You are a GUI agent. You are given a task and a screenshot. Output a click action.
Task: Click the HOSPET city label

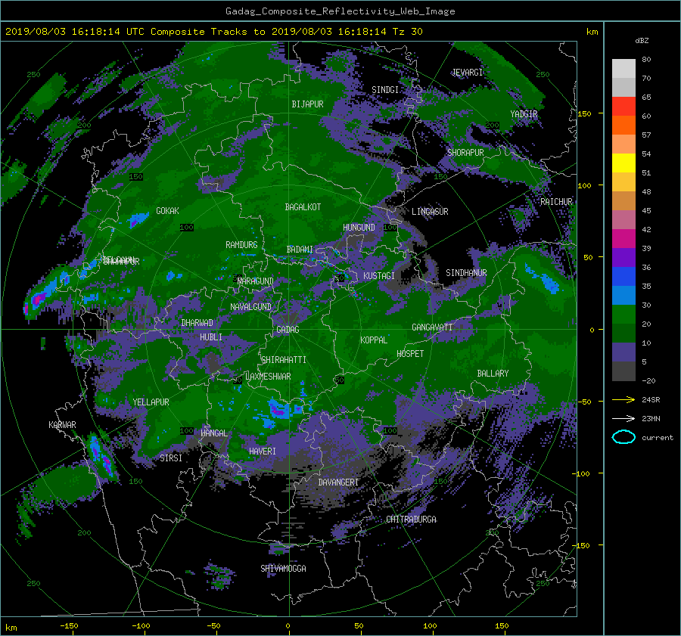click(410, 354)
